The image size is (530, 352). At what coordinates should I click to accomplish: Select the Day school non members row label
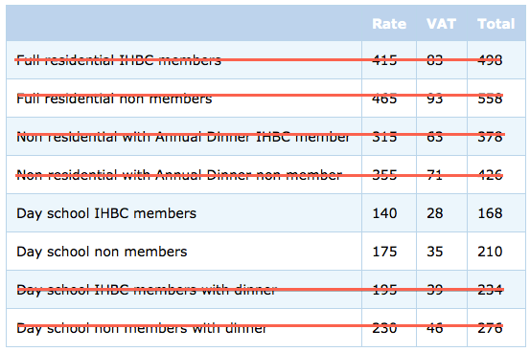coord(102,252)
